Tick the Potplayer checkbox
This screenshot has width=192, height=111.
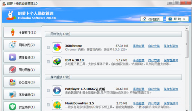tap(48, 90)
